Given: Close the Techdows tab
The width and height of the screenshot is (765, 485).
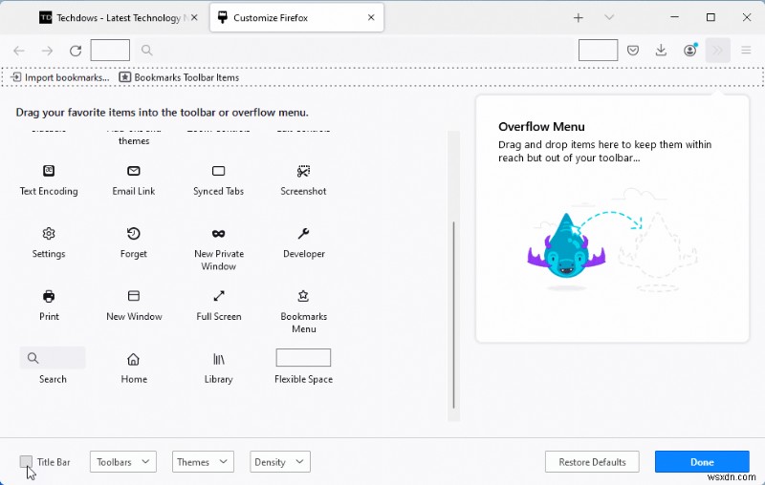Looking at the screenshot, I should pos(194,17).
